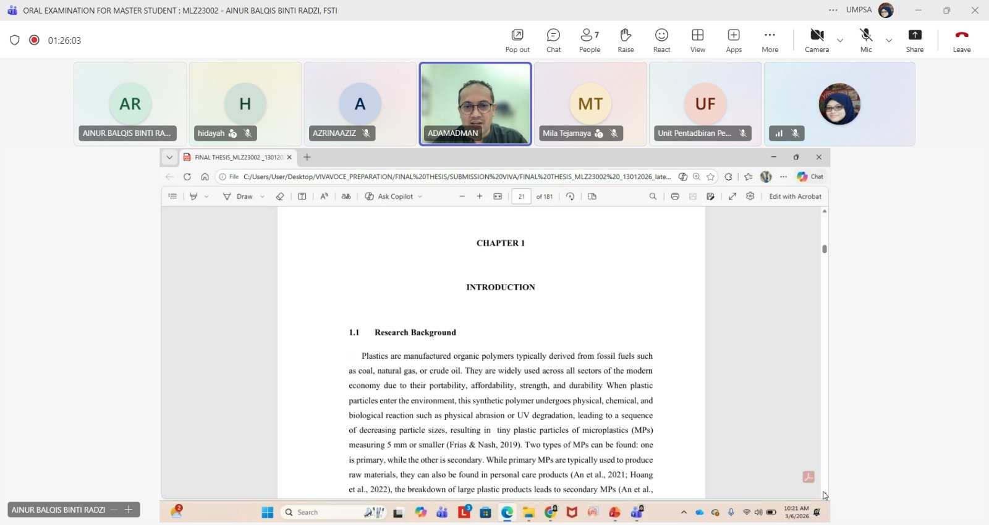The image size is (989, 525).
Task: Expand the camera options dropdown arrow
Action: click(x=840, y=41)
